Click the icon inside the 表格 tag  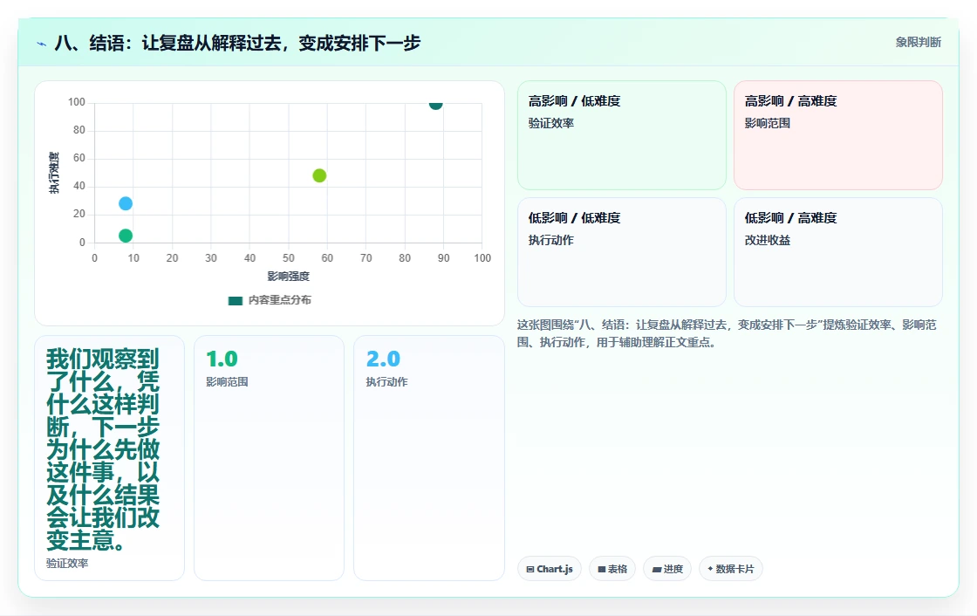pyautogui.click(x=601, y=569)
